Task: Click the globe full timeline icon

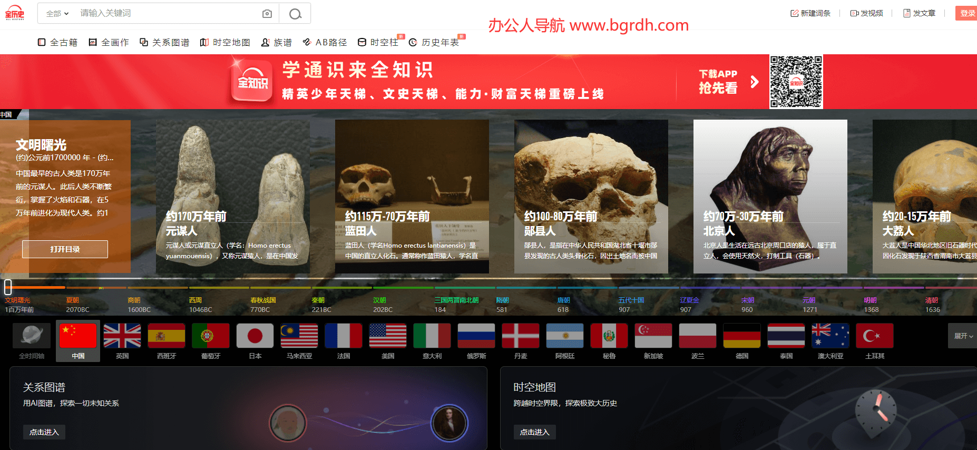Action: (x=32, y=336)
